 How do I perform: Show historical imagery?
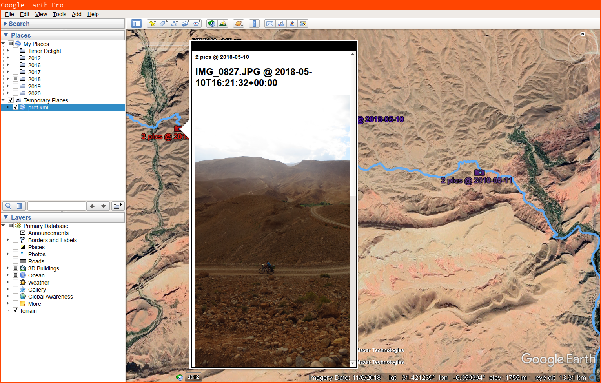pos(211,24)
